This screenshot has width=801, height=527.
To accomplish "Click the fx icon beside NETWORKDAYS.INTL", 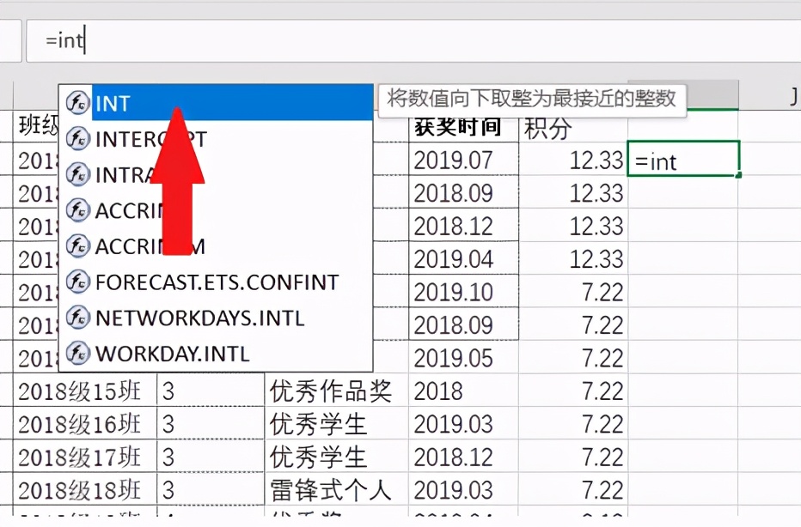I will pos(78,319).
